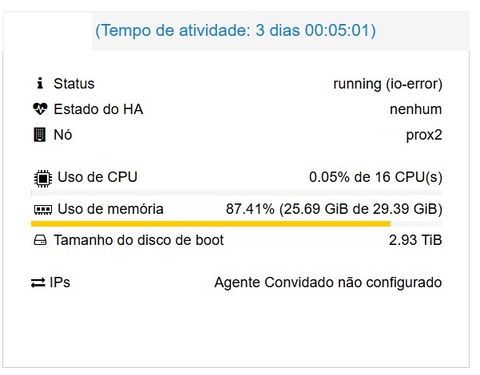Click the yellow memory usage bar
Image resolution: width=480 pixels, height=375 pixels.
210,224
